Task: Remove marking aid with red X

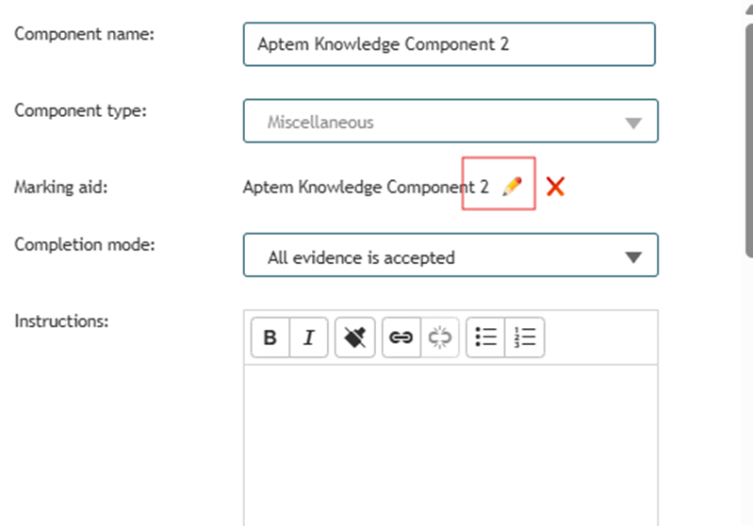Action: point(555,187)
